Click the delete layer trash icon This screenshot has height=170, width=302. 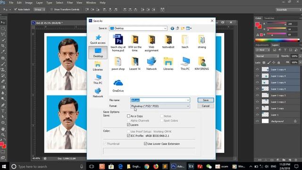pos(296,160)
